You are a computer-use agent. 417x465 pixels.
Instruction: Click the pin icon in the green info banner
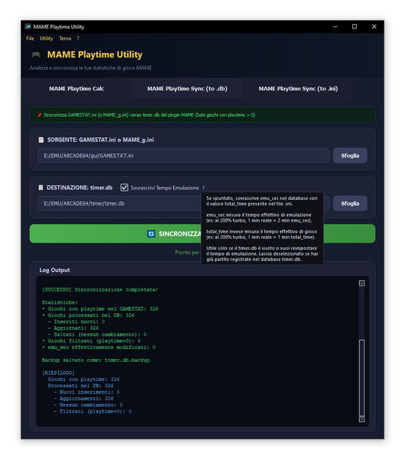39,115
